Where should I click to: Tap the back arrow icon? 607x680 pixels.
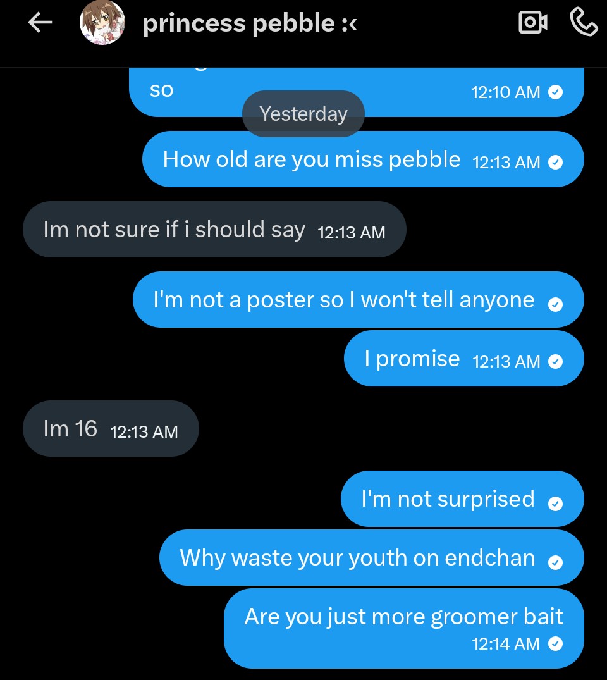pos(40,23)
